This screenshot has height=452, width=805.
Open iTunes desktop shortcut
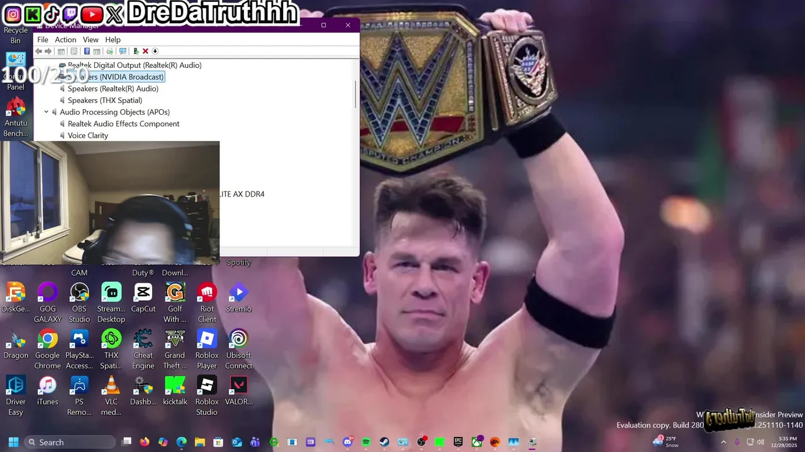(x=48, y=390)
